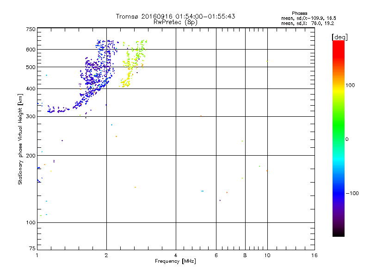Click the '75' y-axis tick label

tap(32, 248)
